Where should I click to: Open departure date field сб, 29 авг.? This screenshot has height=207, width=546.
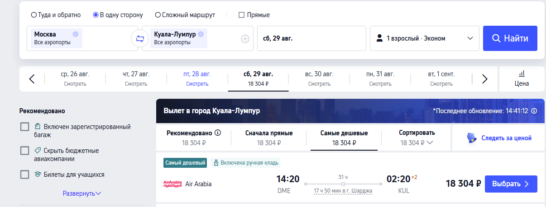click(x=311, y=38)
